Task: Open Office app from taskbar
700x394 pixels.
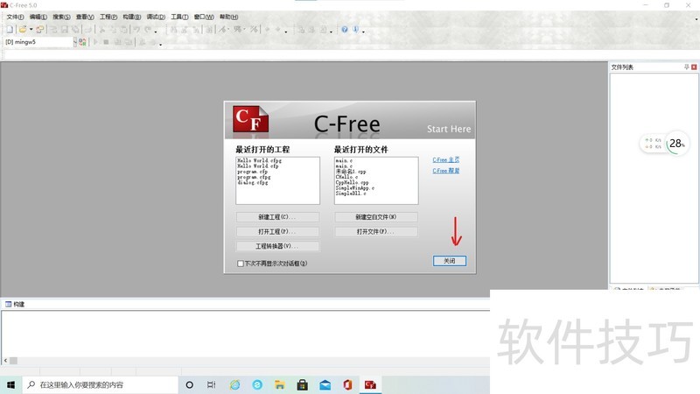Action: click(x=347, y=384)
